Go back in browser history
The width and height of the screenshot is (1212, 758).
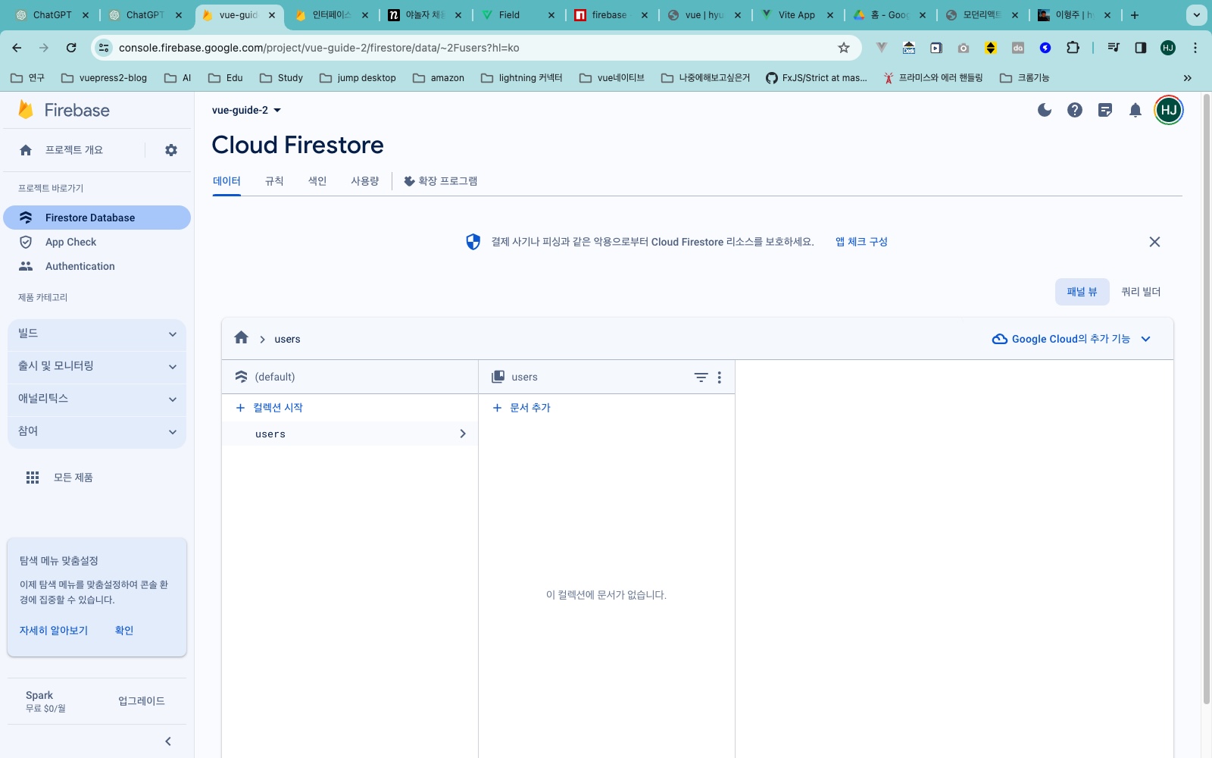pyautogui.click(x=17, y=48)
